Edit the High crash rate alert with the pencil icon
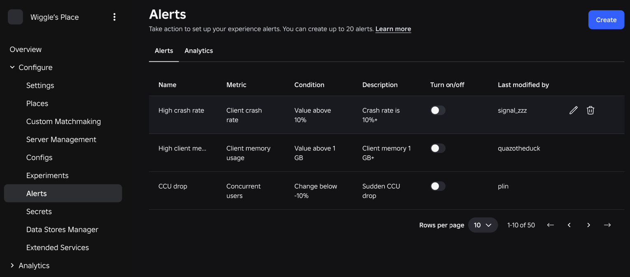630x277 pixels. coord(573,110)
